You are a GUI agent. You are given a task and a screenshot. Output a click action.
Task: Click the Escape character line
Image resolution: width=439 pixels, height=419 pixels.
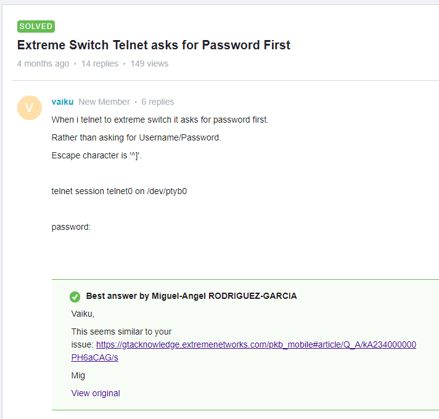click(97, 155)
